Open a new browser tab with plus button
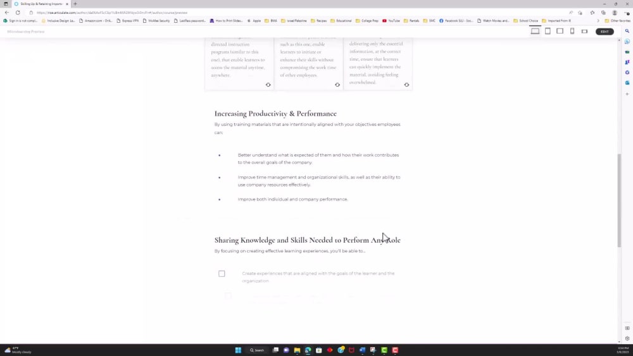The image size is (633, 356). [x=75, y=4]
